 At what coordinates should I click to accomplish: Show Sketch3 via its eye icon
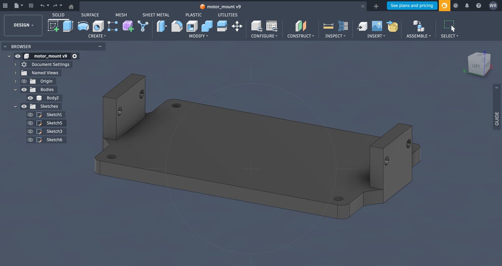[30, 131]
